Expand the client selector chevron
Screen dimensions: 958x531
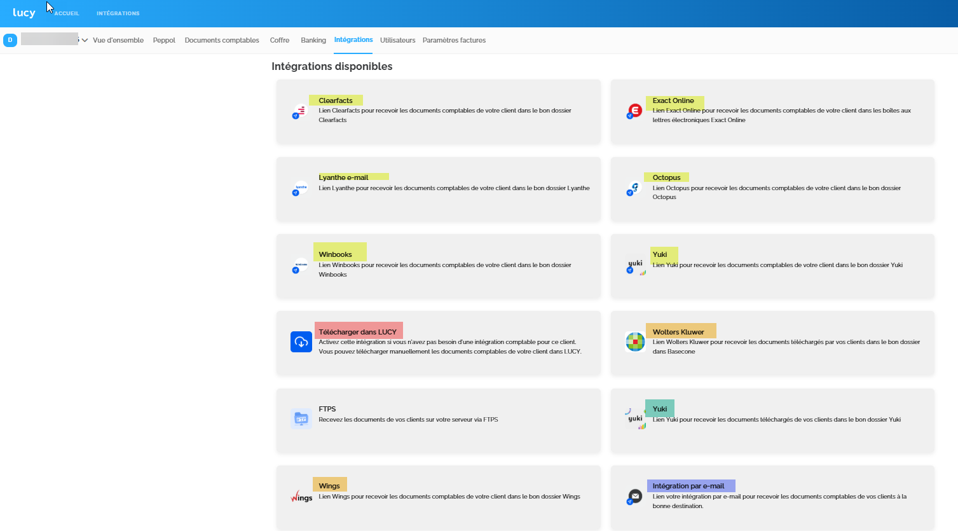pos(85,40)
